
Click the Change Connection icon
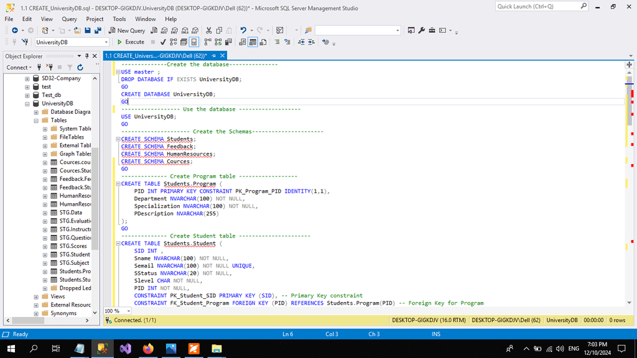25,42
